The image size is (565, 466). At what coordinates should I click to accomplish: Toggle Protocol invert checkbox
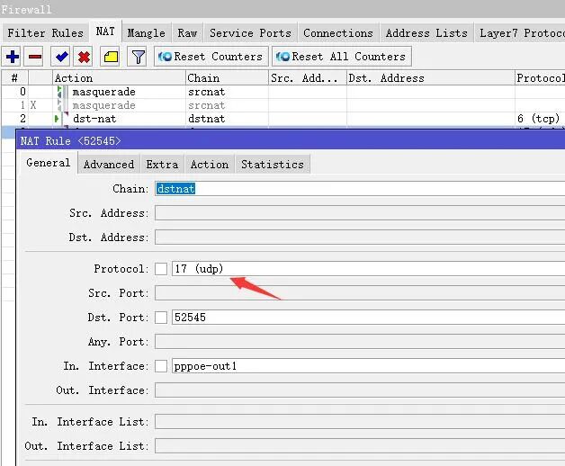coord(161,269)
